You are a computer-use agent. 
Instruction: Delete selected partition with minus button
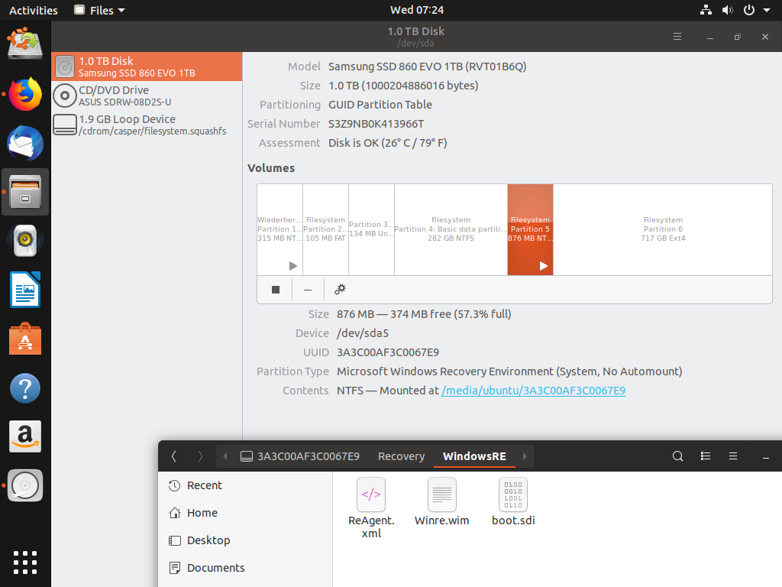[x=308, y=290]
